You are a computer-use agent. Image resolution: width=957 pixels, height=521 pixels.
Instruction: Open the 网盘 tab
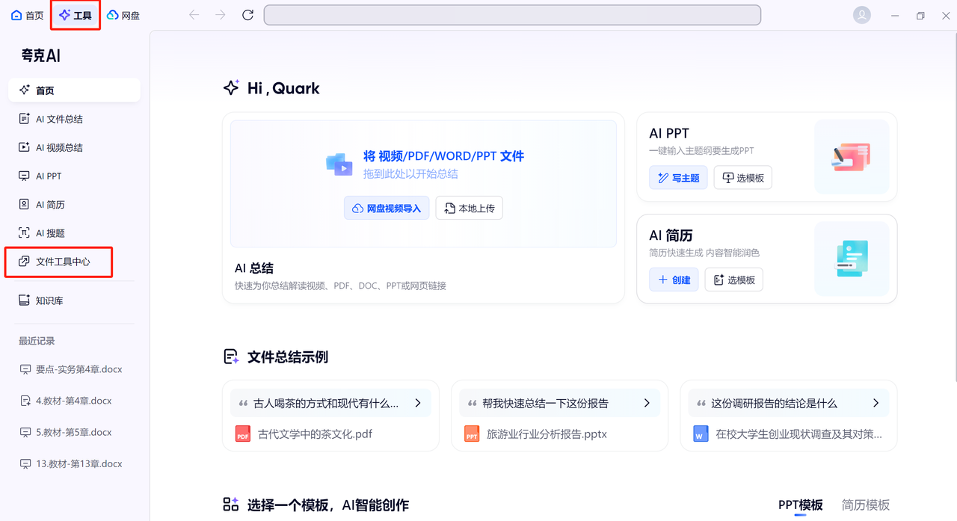123,15
